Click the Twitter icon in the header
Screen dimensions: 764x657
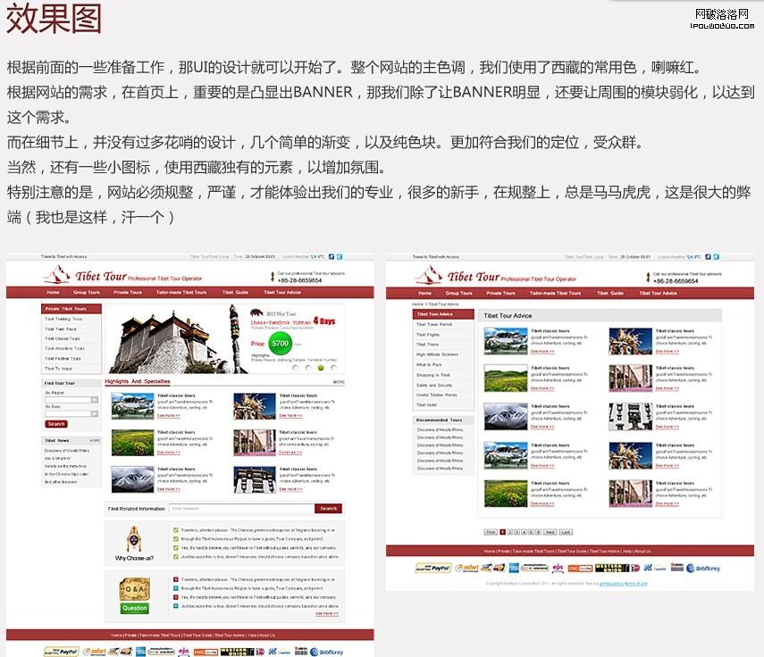(x=340, y=256)
